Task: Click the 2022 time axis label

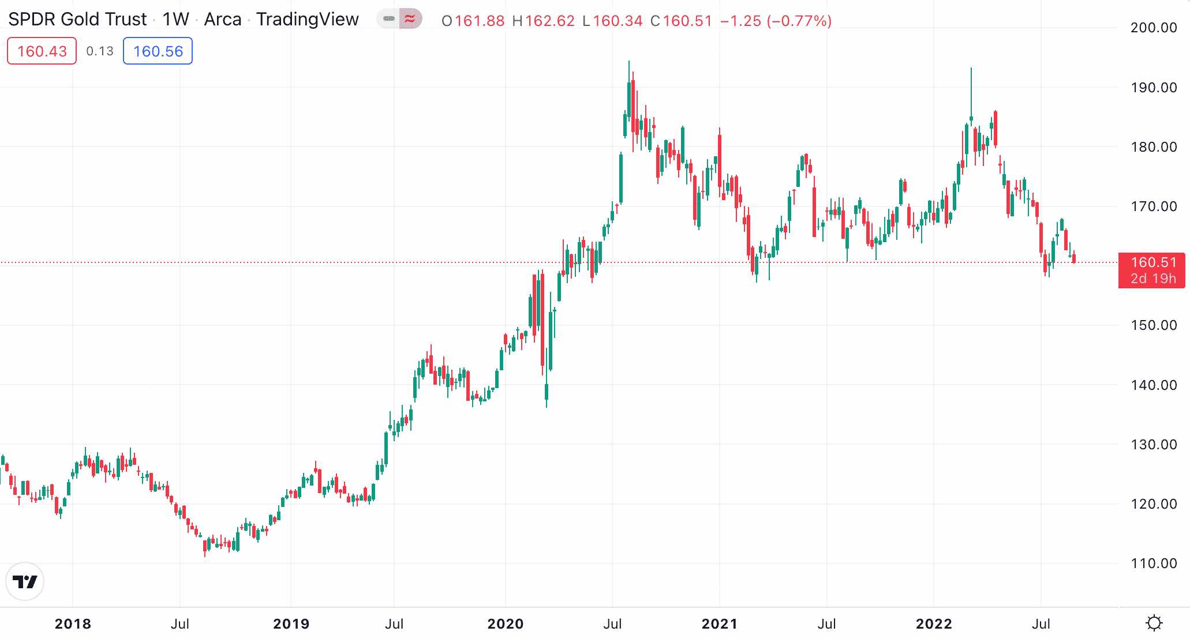Action: point(934,623)
